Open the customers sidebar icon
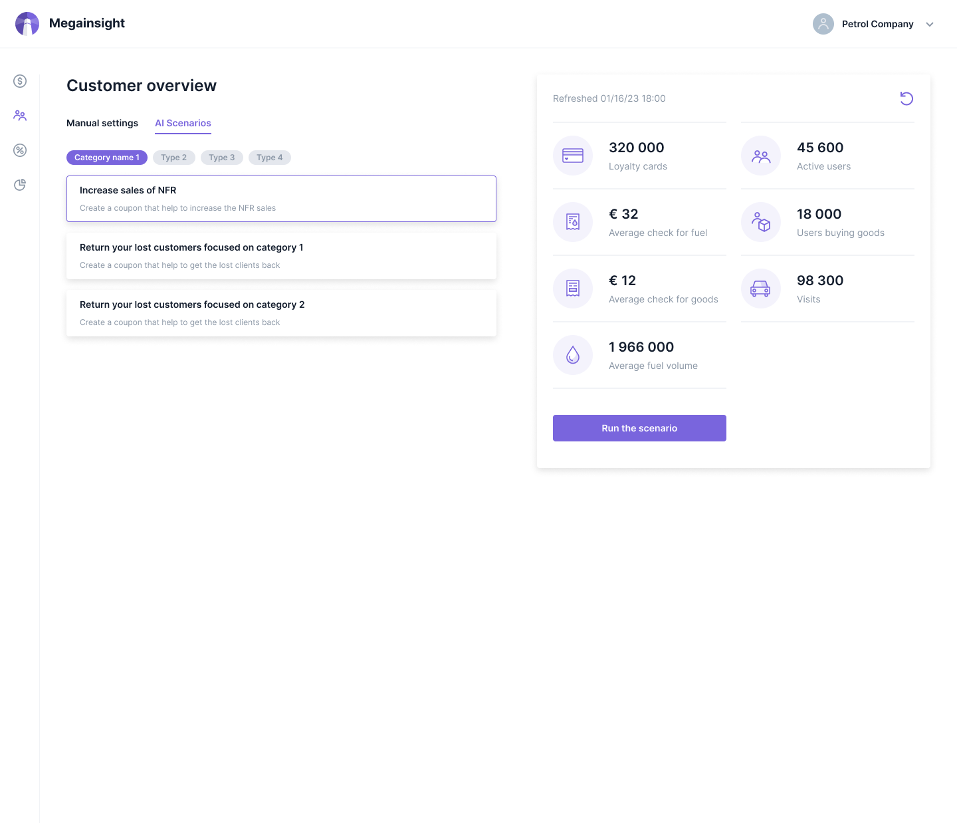957x823 pixels. (20, 116)
